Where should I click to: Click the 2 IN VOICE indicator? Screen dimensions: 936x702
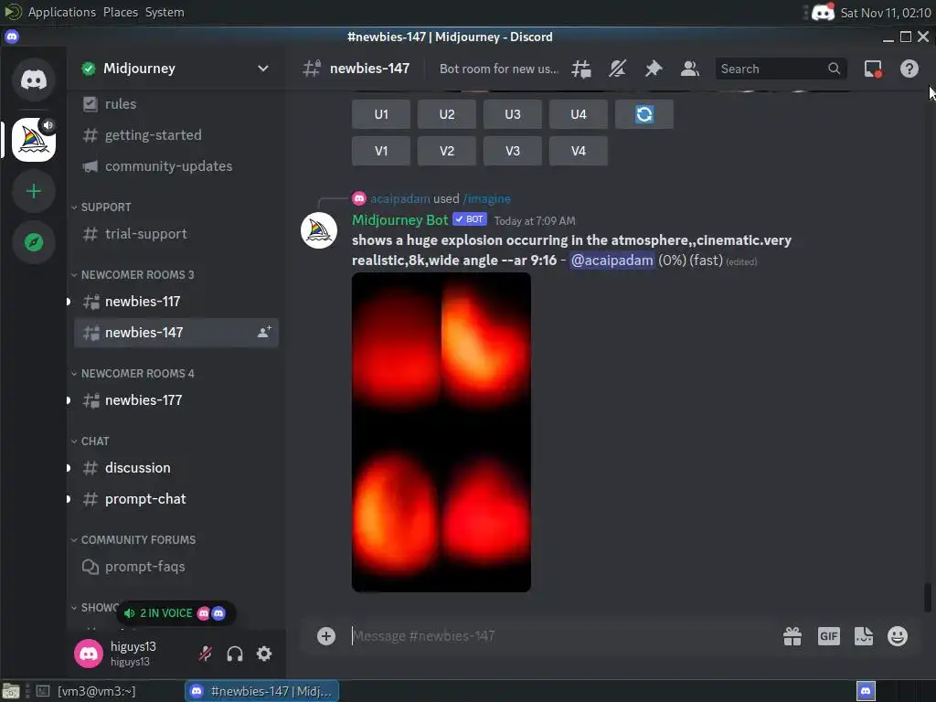point(175,613)
